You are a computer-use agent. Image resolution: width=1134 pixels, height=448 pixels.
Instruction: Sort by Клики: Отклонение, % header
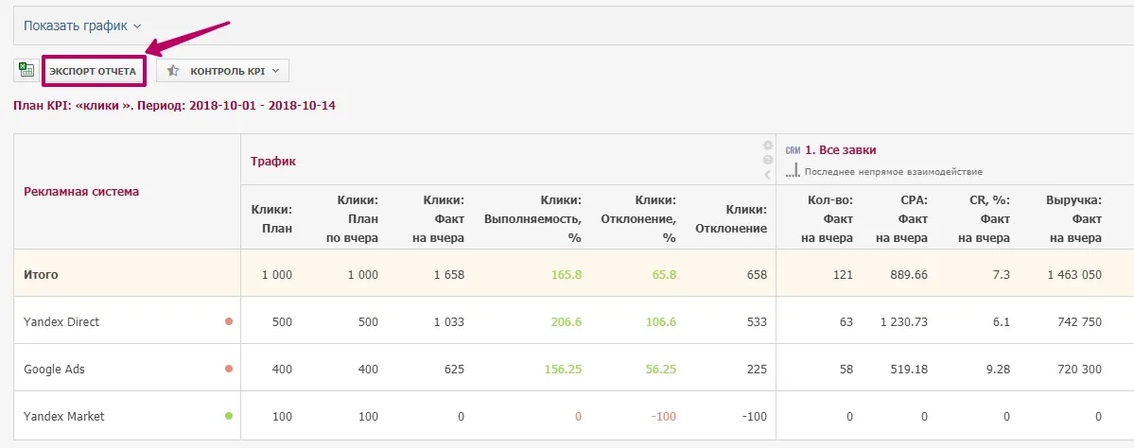(637, 219)
